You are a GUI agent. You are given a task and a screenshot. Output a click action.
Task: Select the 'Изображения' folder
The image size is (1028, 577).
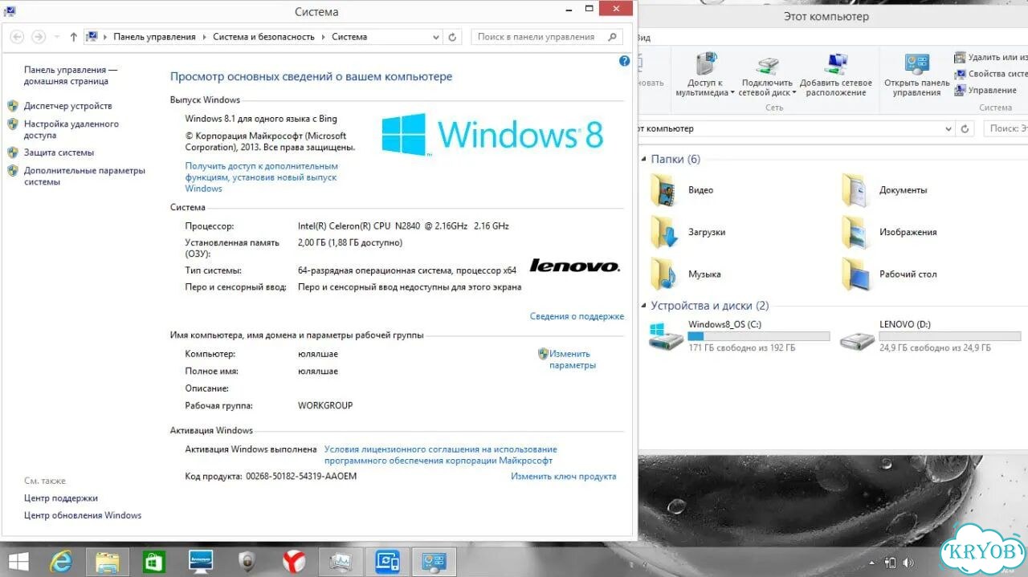[889, 232]
